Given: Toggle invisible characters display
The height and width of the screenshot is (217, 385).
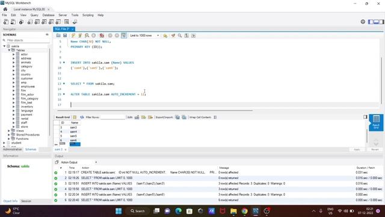Looking at the screenshot, I should pyautogui.click(x=186, y=36).
